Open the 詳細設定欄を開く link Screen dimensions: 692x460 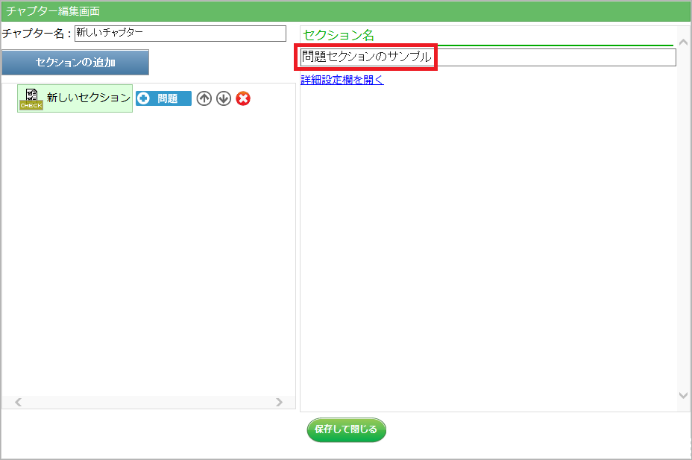(342, 80)
